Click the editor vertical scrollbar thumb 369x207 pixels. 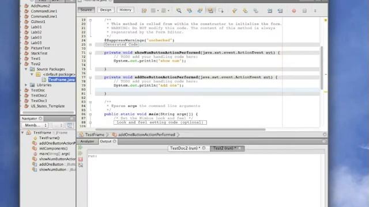pos(322,68)
